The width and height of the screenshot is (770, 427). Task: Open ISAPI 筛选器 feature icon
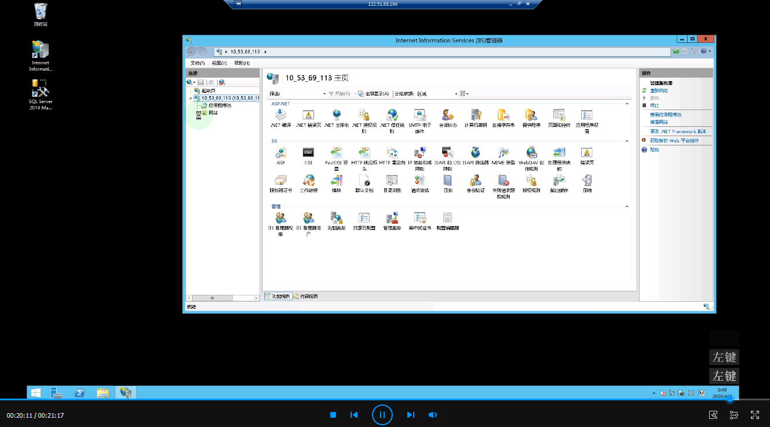(x=475, y=153)
